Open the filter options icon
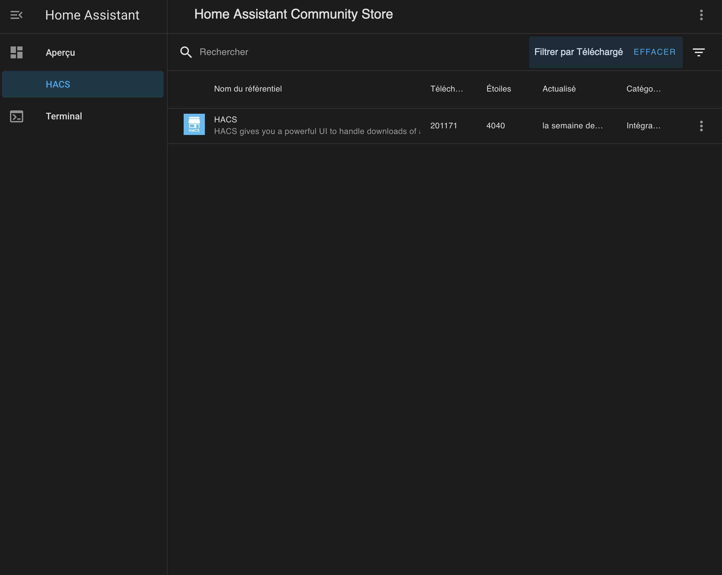 [698, 52]
